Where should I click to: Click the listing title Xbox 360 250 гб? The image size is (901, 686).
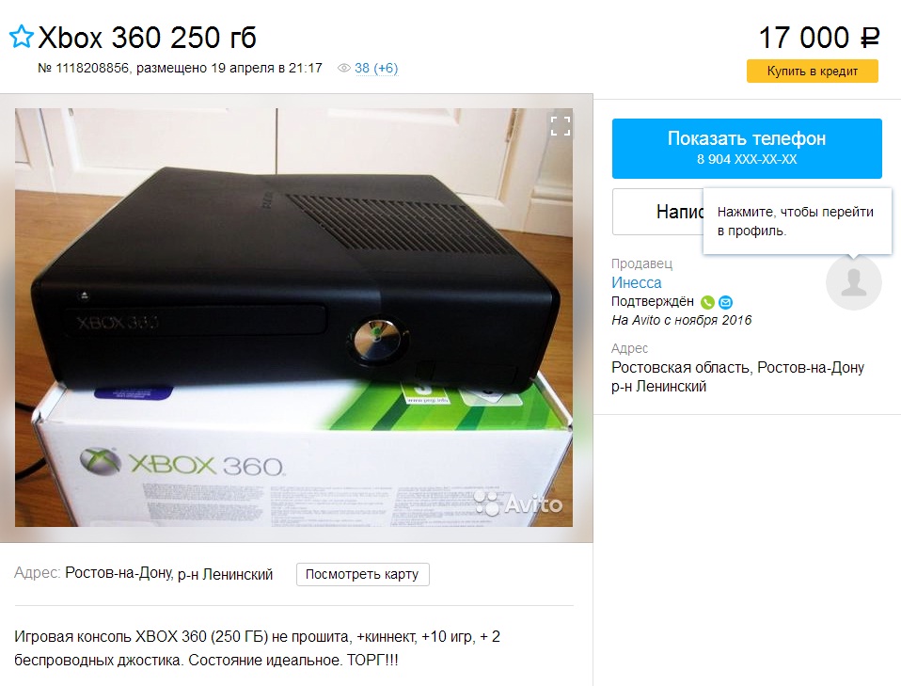click(147, 38)
